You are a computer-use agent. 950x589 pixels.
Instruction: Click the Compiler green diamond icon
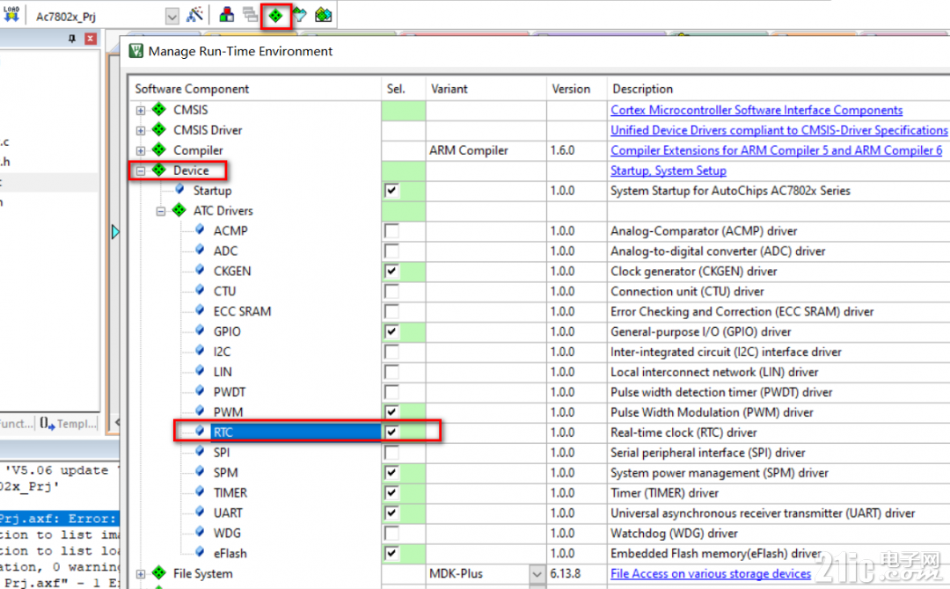pos(159,149)
